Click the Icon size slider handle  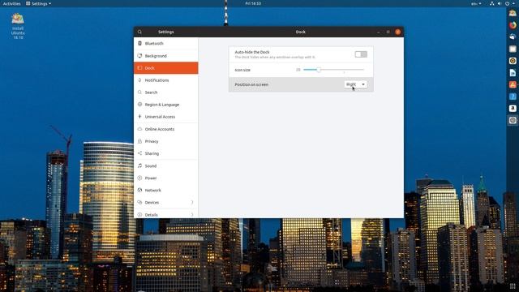[319, 70]
